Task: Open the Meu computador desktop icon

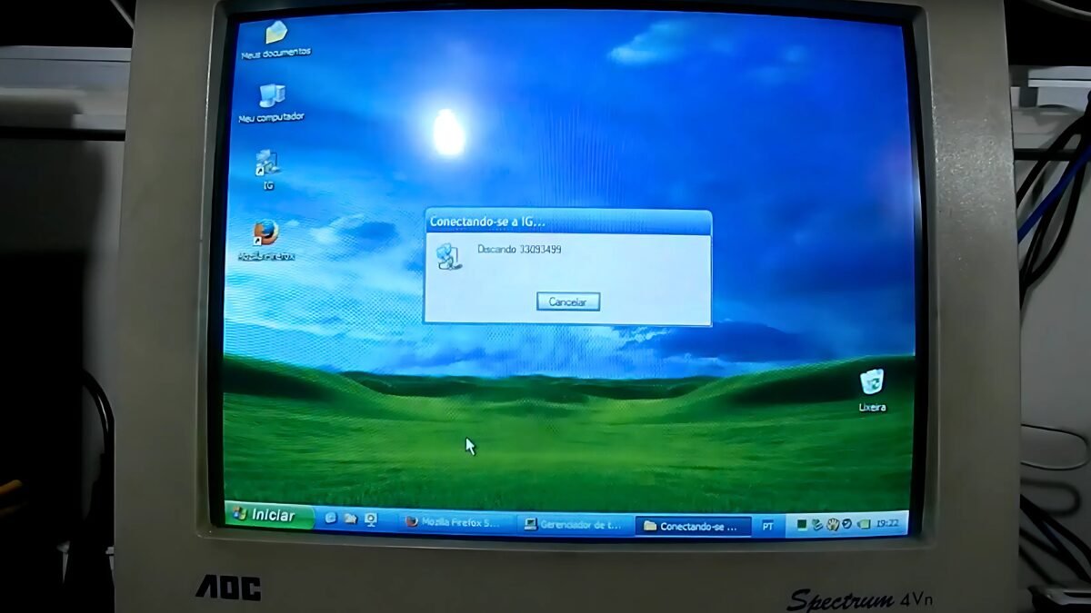Action: pyautogui.click(x=271, y=103)
